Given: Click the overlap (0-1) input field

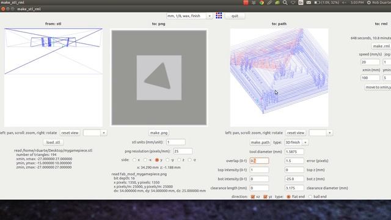Looking at the screenshot, I should click(x=259, y=161).
